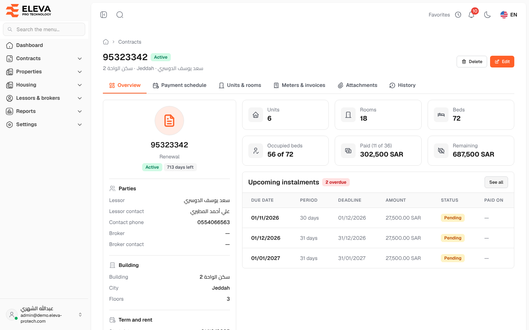
Task: Expand the Contracts menu chevron
Action: pos(80,59)
